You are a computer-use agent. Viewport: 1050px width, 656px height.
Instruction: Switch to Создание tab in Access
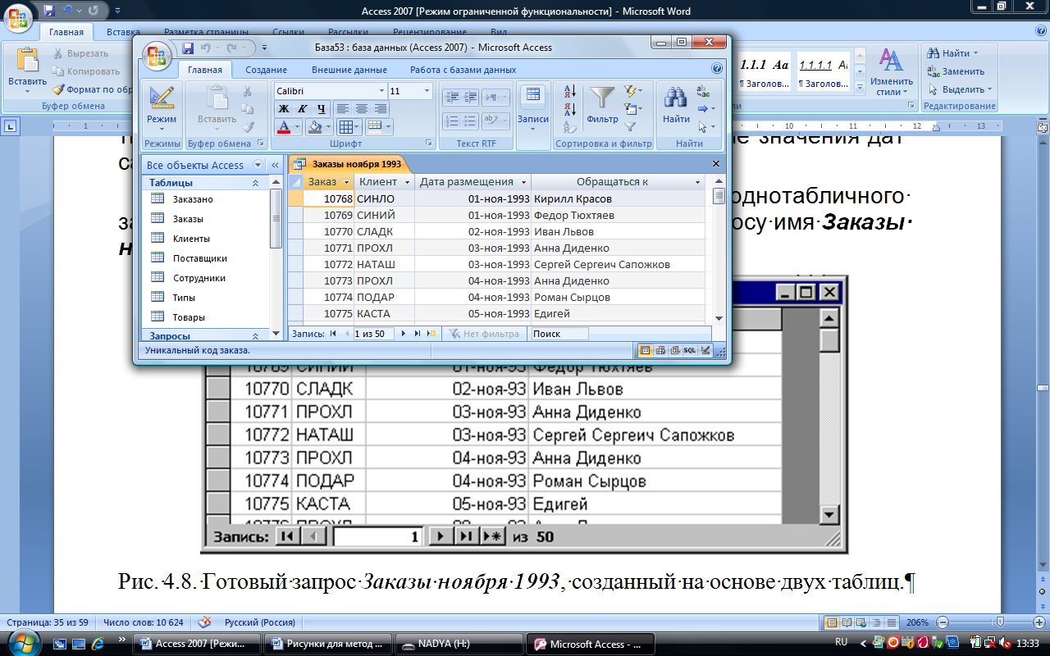click(x=266, y=70)
